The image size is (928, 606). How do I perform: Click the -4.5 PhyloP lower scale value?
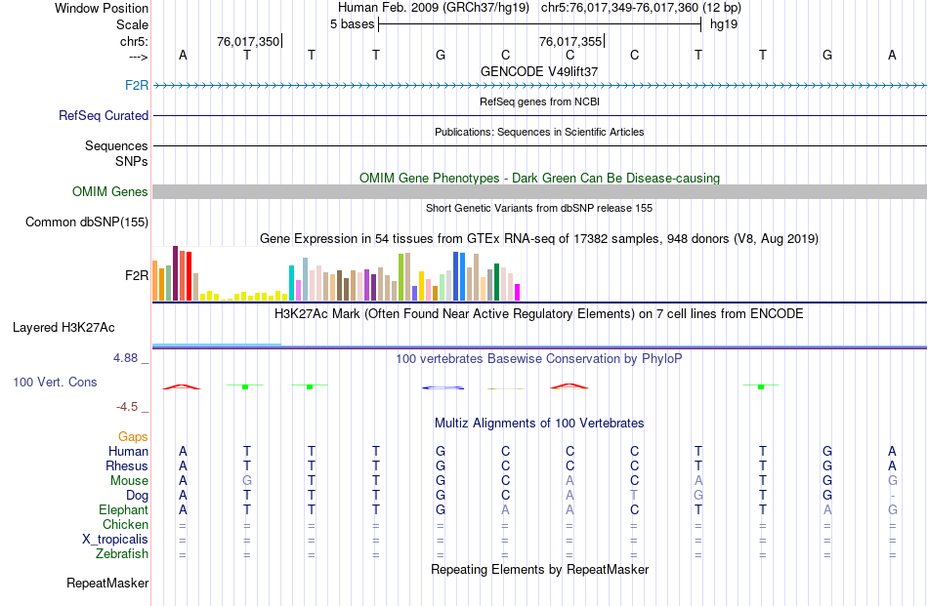click(127, 407)
